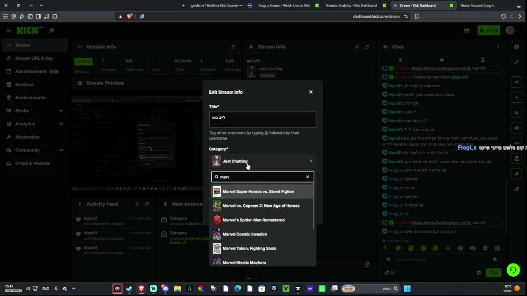
Task: Expand the Studio sidebar section
Action: point(34,111)
